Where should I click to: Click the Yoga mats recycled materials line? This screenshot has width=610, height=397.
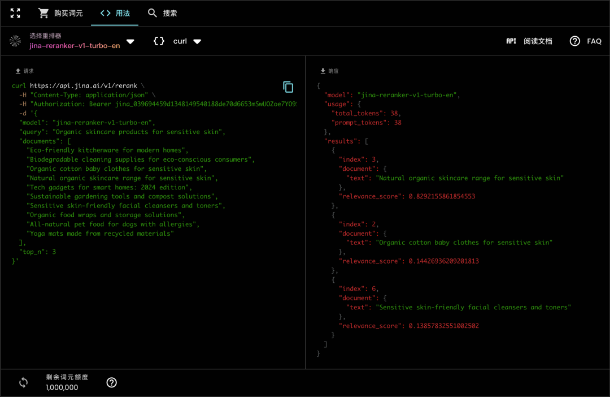point(100,234)
